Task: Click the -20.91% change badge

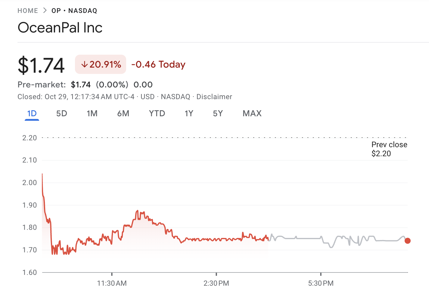Action: [100, 64]
